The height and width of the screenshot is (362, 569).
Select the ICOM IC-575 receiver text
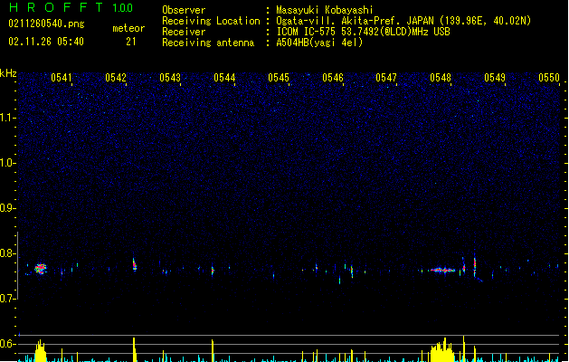tap(364, 32)
